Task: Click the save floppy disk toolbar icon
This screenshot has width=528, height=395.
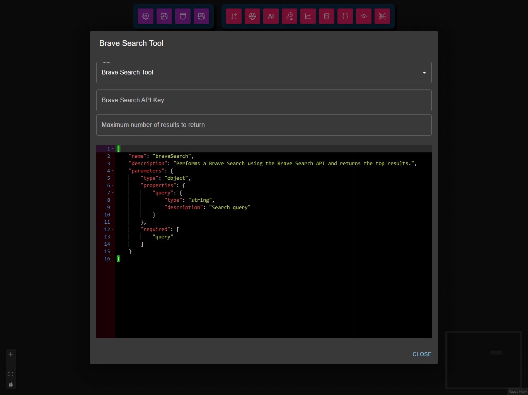Action: tap(201, 16)
